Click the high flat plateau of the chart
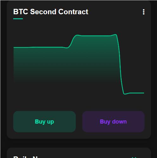Viewport: 157px width, 158px height. click(96, 36)
